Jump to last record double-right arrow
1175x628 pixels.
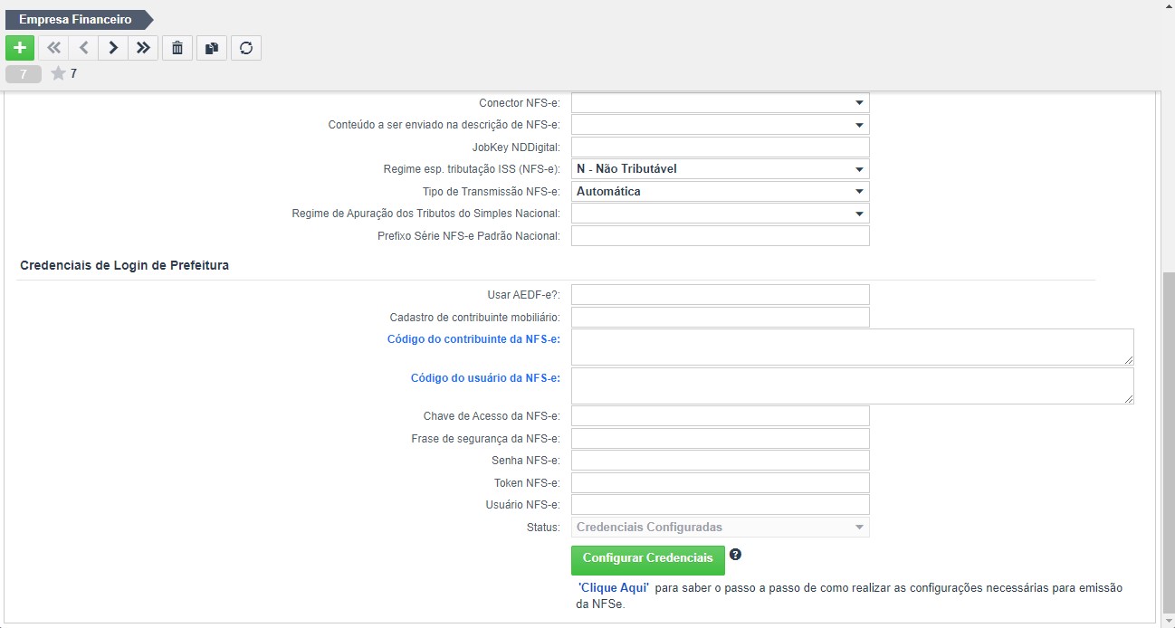pyautogui.click(x=143, y=48)
